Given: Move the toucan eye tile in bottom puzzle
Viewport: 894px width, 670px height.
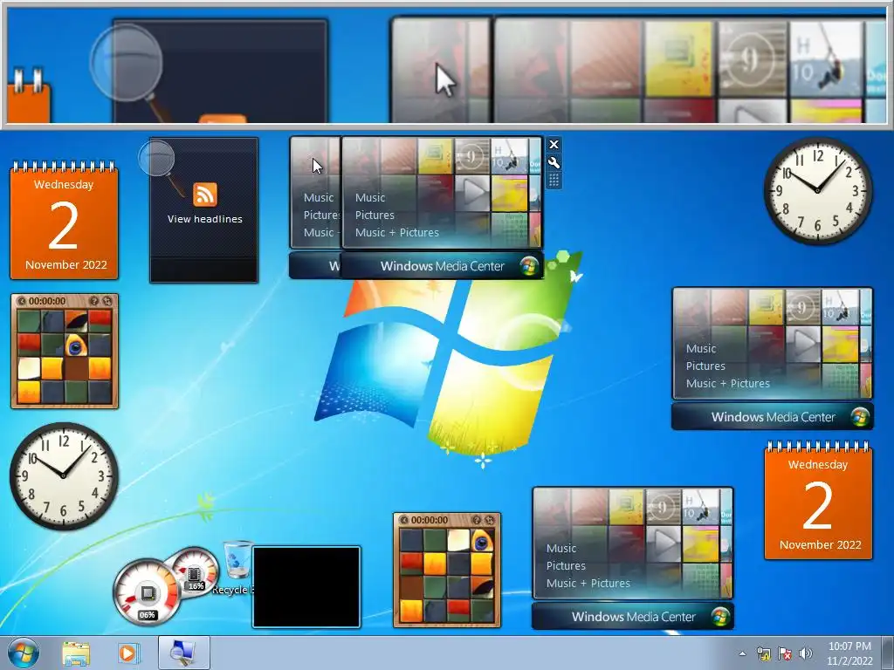Looking at the screenshot, I should [x=482, y=541].
